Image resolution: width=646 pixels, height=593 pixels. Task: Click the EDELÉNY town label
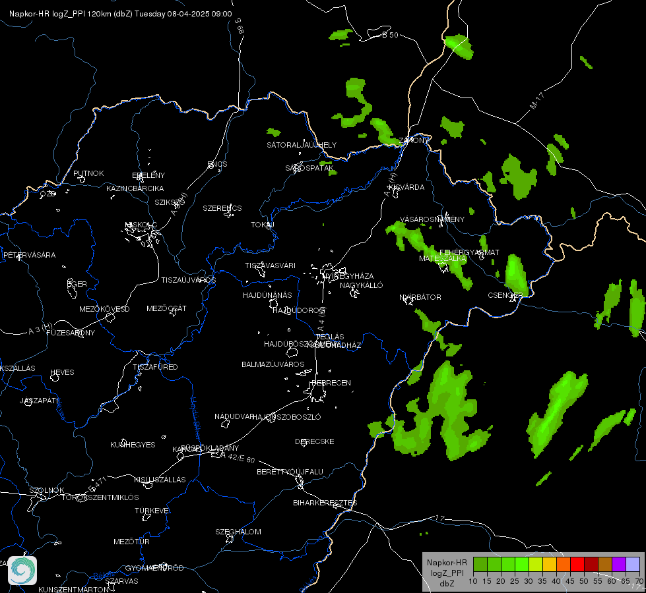[x=148, y=175]
